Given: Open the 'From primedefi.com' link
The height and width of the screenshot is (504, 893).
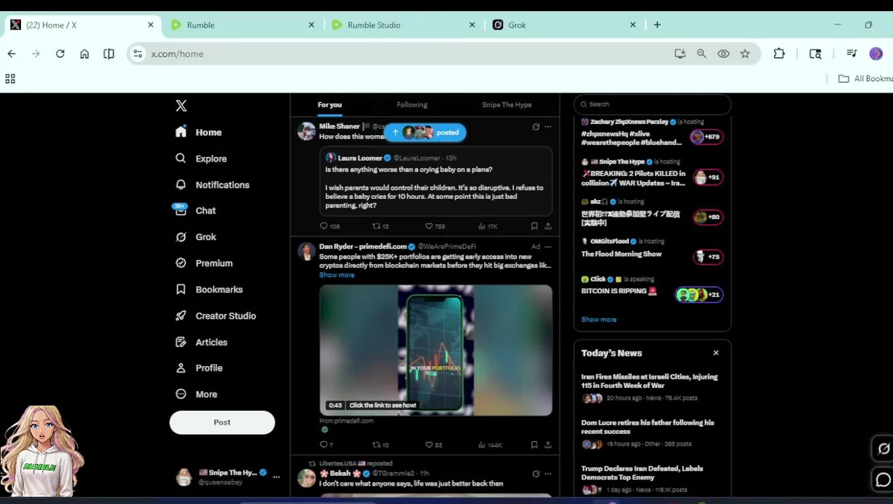Looking at the screenshot, I should click(346, 421).
